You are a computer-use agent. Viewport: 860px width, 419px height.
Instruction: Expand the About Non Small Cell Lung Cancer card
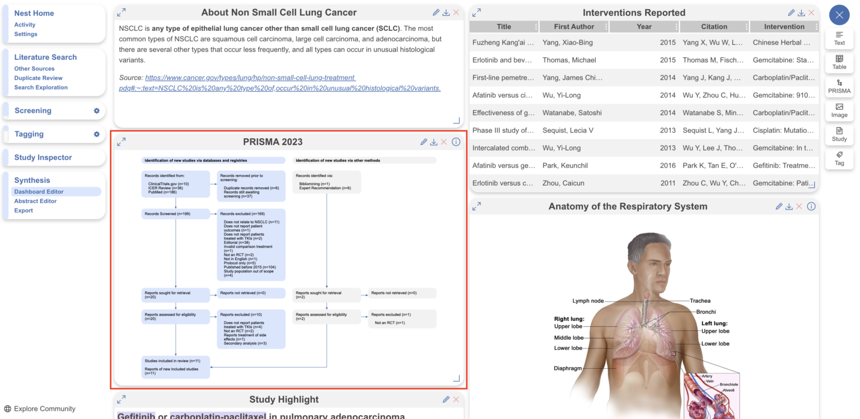(x=121, y=12)
